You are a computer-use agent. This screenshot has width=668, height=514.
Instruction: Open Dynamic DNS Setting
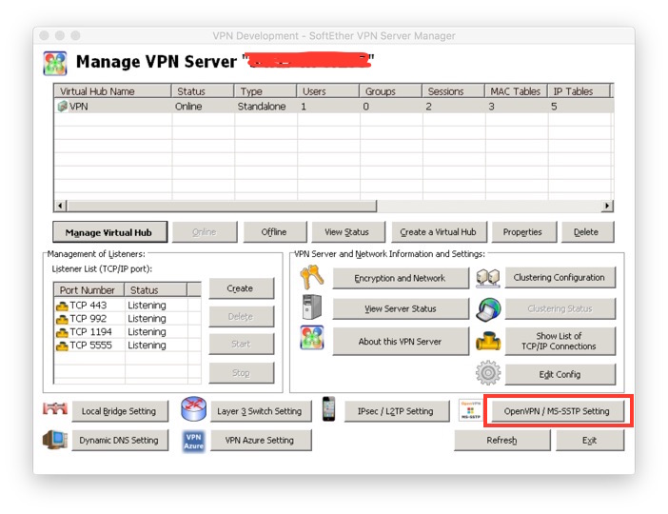click(120, 440)
